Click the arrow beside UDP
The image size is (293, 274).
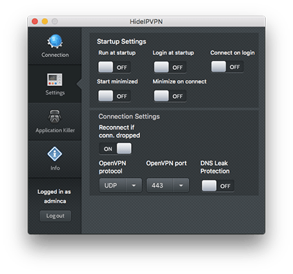(134, 185)
